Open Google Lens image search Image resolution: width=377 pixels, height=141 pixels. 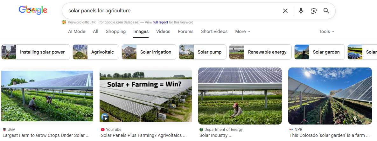[x=314, y=11]
